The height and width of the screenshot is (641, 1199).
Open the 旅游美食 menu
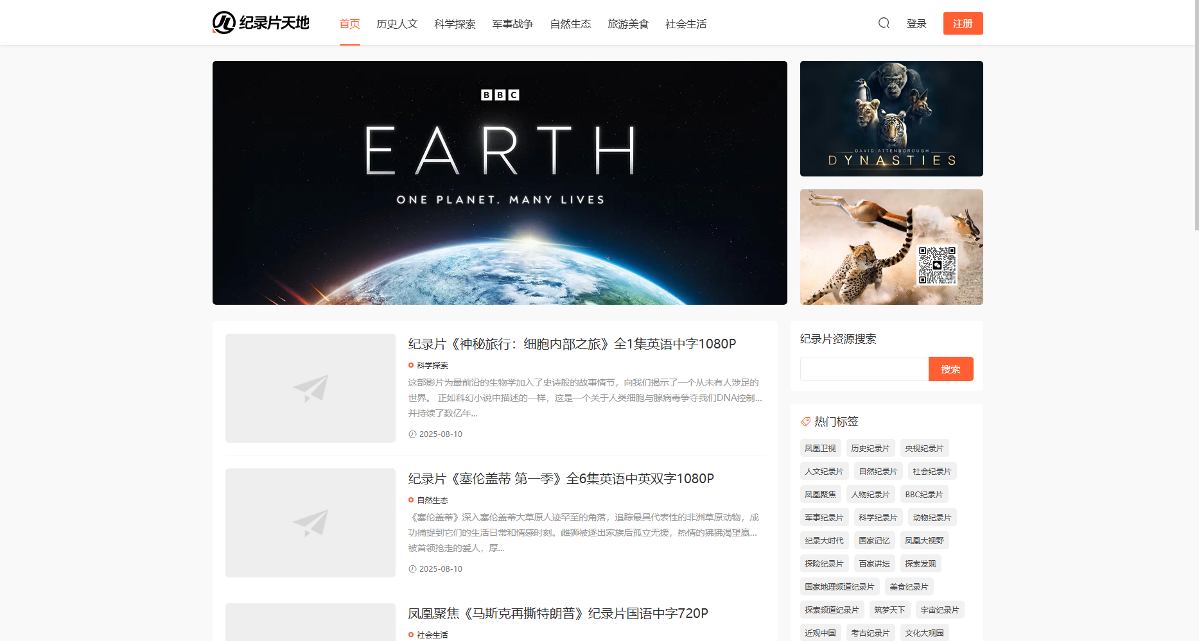[628, 24]
